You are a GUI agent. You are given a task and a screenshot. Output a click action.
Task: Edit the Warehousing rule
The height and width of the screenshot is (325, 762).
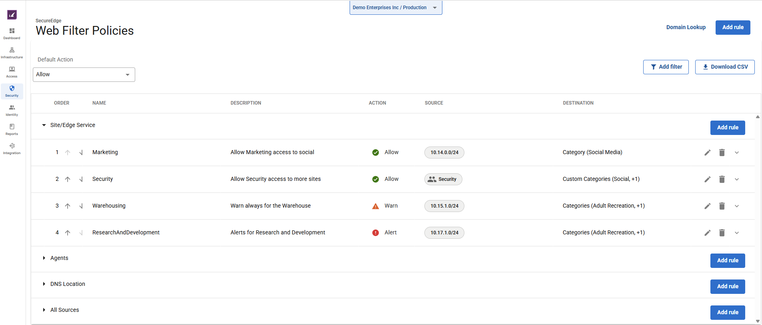(x=707, y=206)
